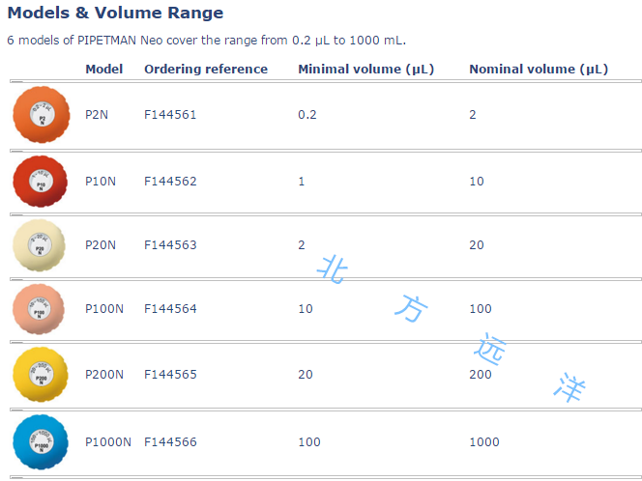Select ordering reference F144561
The width and height of the screenshot is (642, 481).
(x=170, y=115)
